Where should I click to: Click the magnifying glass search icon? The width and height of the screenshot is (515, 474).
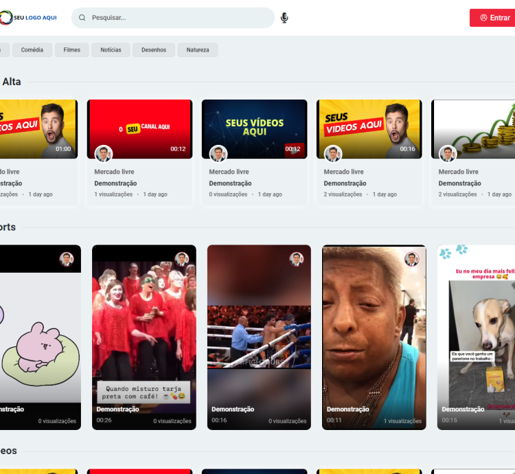tap(82, 18)
